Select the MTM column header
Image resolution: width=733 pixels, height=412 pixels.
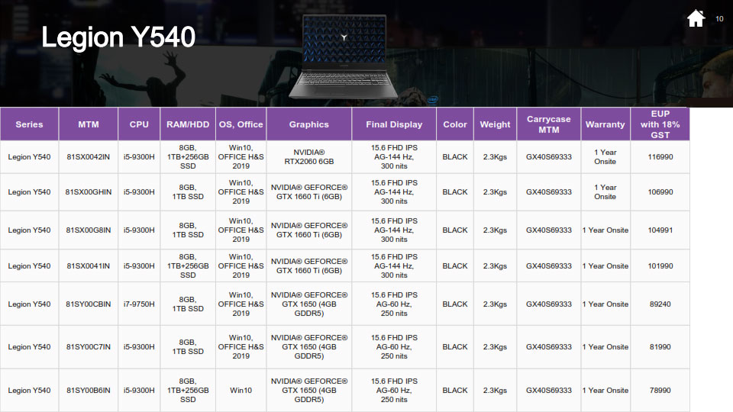point(89,124)
